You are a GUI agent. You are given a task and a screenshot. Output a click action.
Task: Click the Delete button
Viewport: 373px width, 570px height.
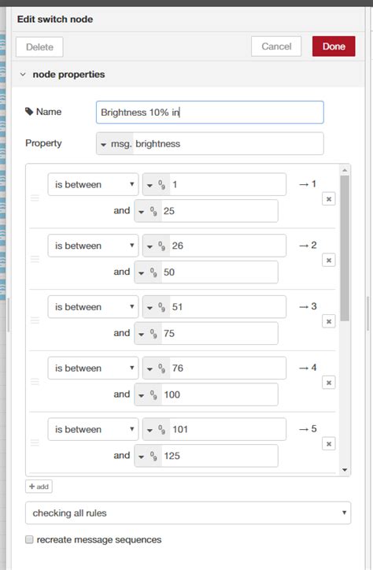[39, 47]
